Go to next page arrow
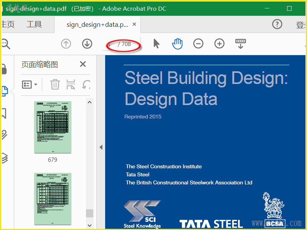Viewport: 307px width, 230px height. 87,44
